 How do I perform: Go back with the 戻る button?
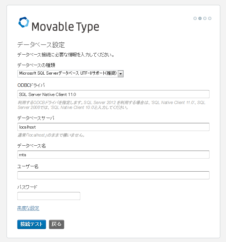(57, 224)
